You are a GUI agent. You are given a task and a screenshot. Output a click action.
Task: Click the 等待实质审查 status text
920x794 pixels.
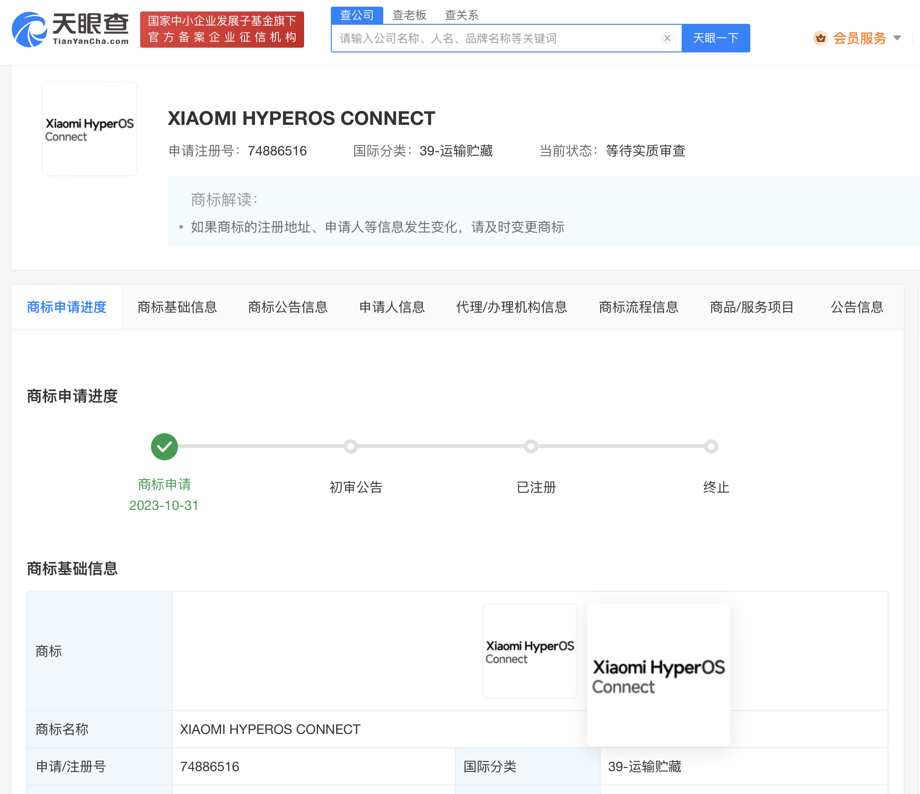click(645, 151)
